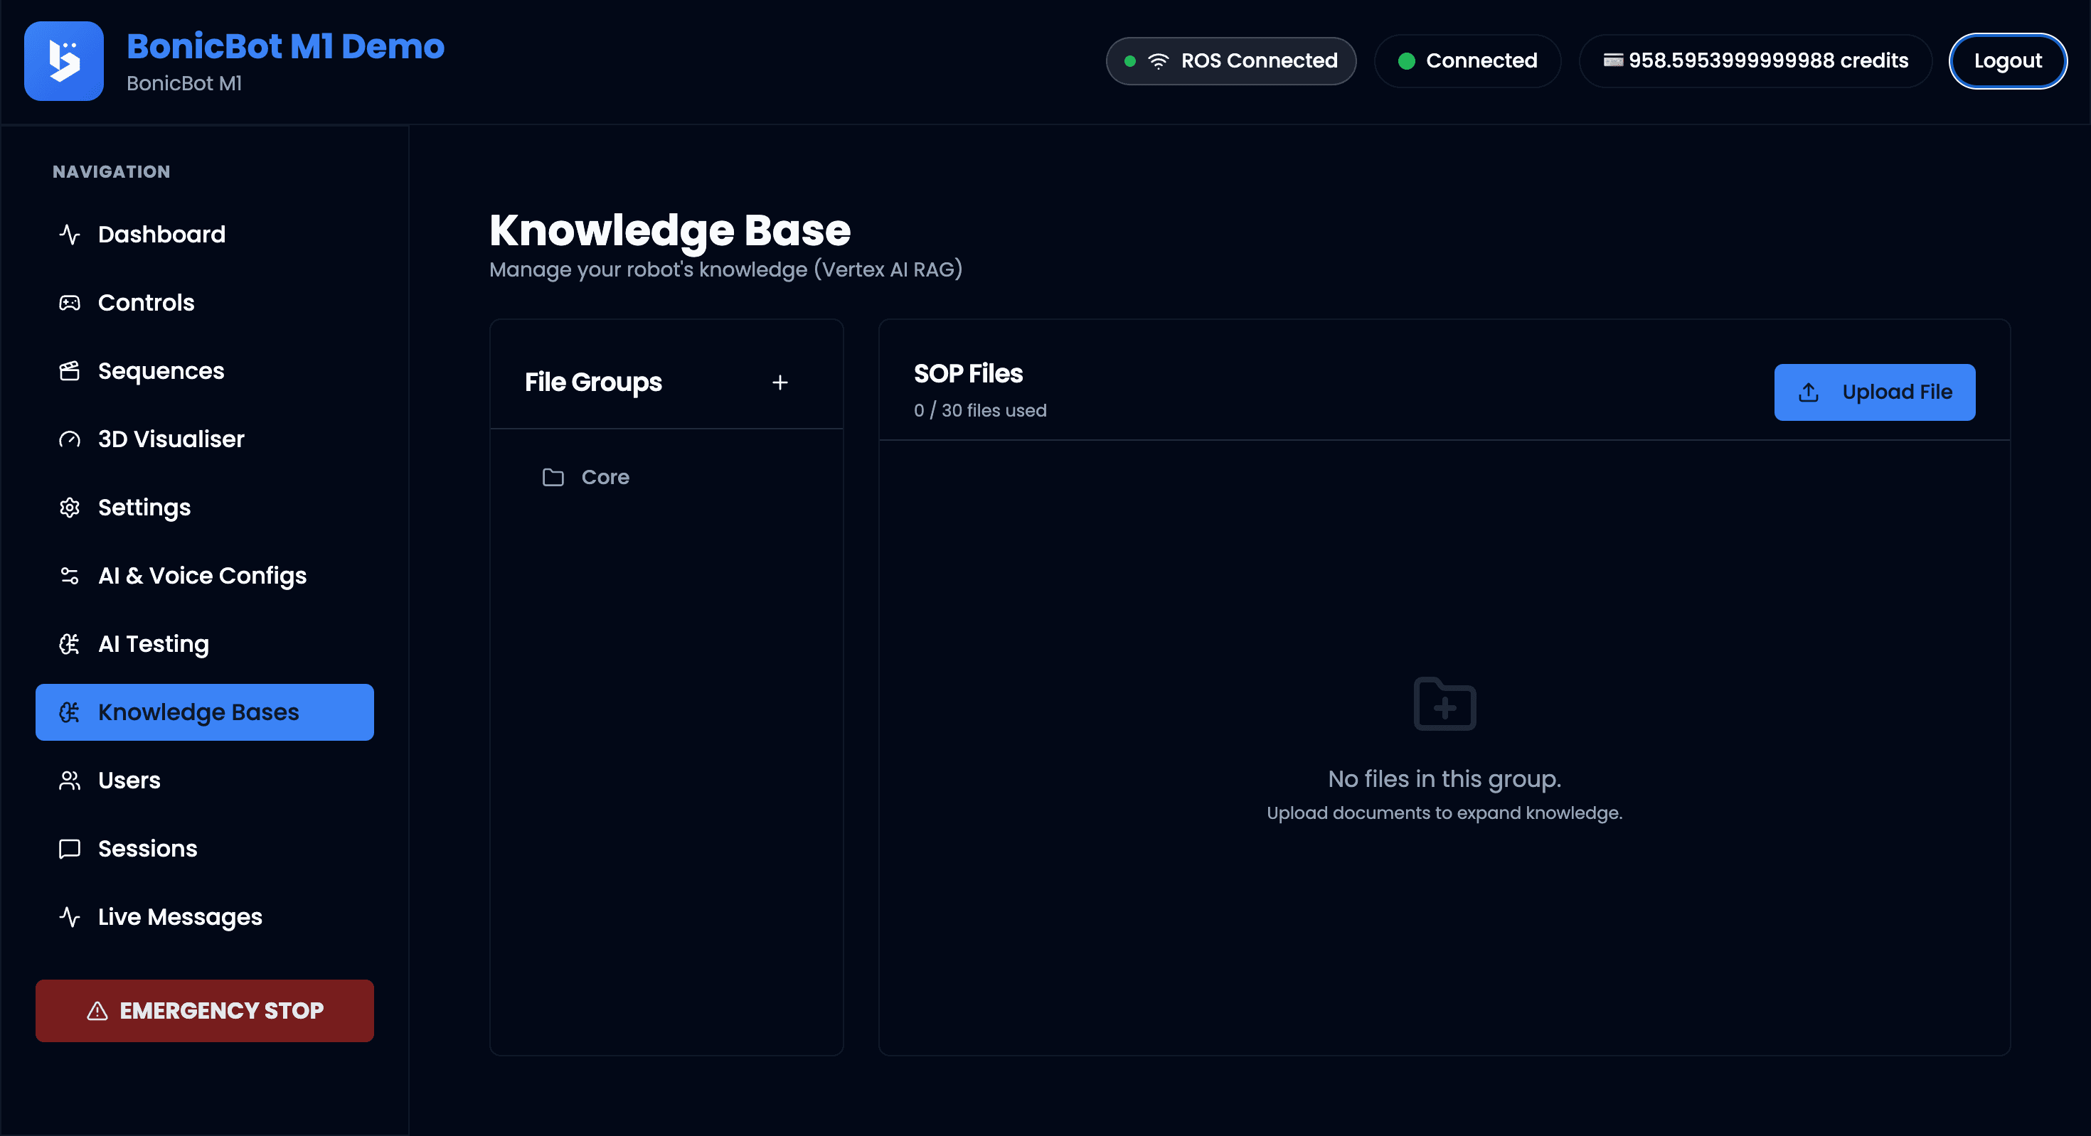Image resolution: width=2091 pixels, height=1136 pixels.
Task: Open the Sessions chat bubble icon
Action: tap(70, 848)
